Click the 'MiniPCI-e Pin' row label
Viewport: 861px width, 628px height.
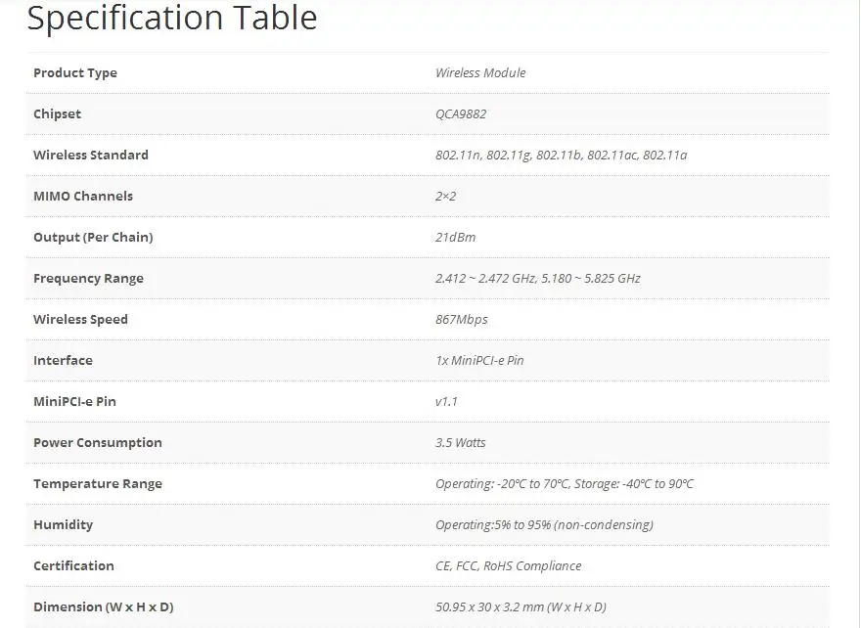(x=74, y=402)
